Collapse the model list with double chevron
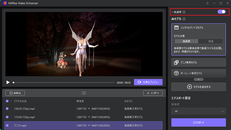Image resolution: width=231 pixels, height=130 pixels. [x=198, y=79]
